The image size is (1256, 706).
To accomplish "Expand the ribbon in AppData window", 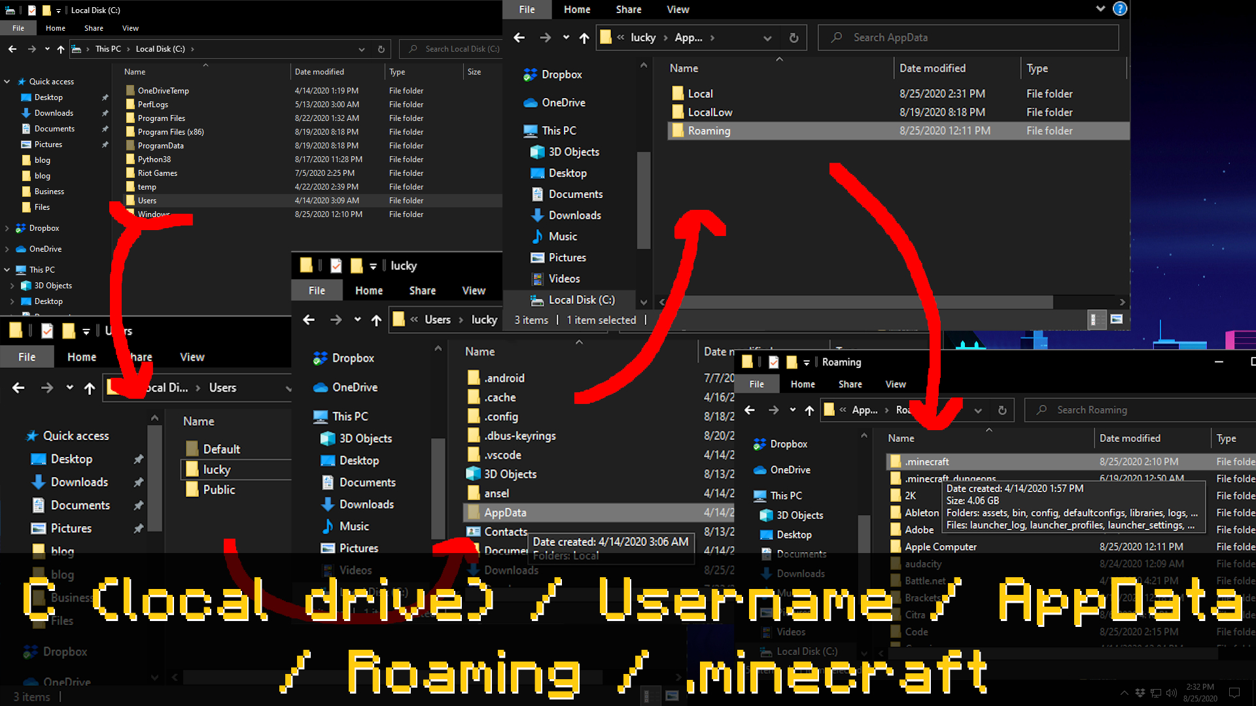I will pos(1100,9).
